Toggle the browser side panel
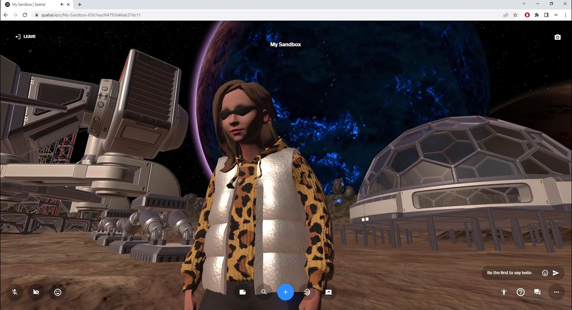572x310 pixels. coord(546,15)
